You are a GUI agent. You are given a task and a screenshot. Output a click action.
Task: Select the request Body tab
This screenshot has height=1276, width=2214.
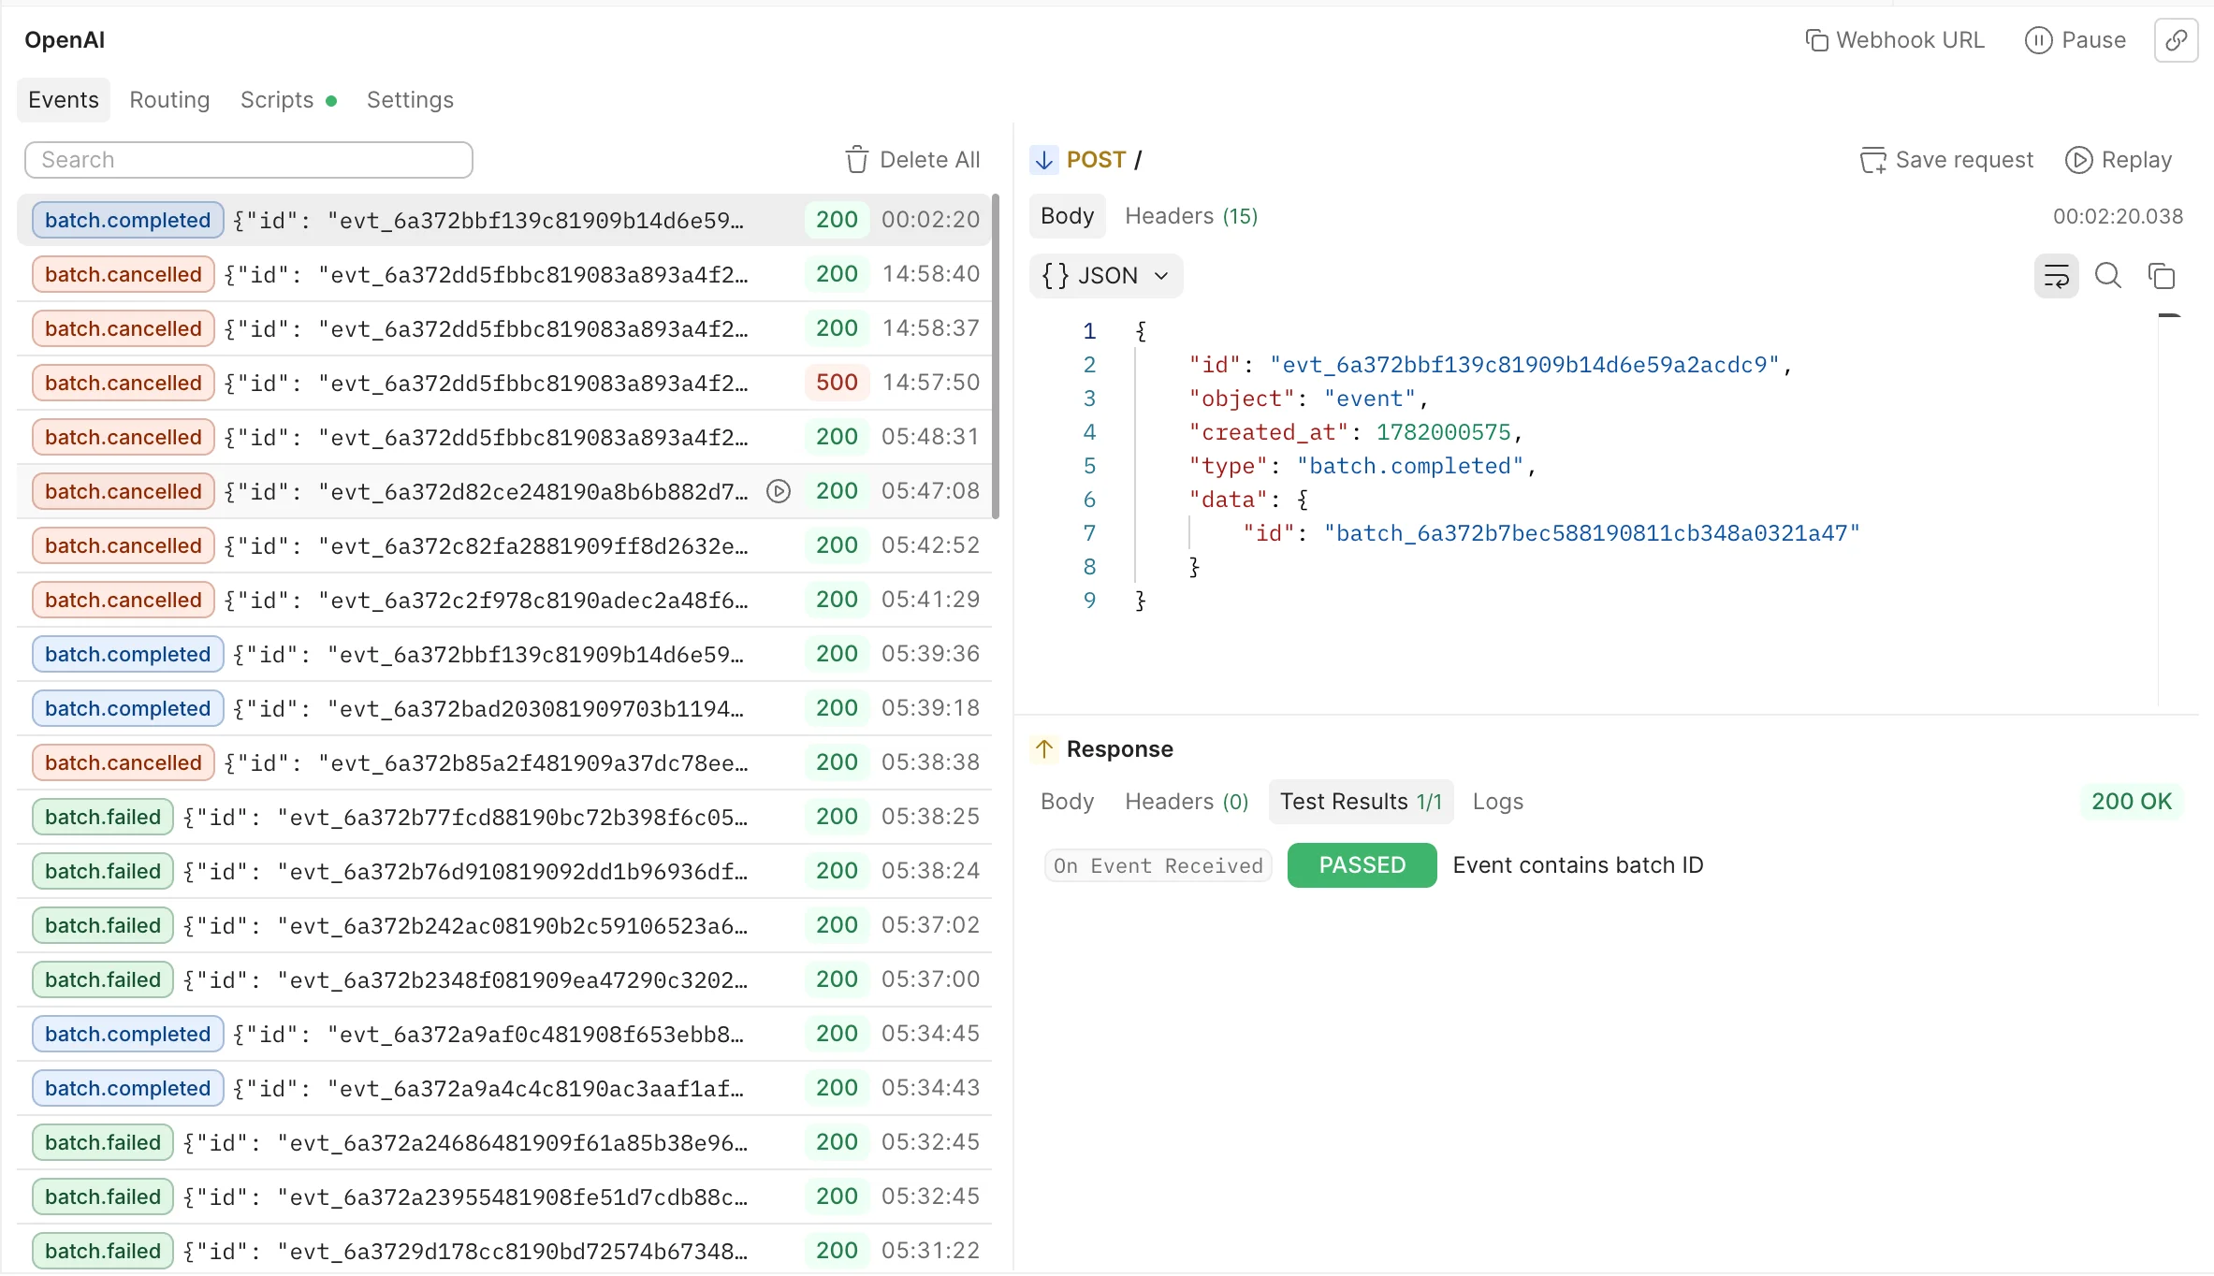tap(1068, 216)
